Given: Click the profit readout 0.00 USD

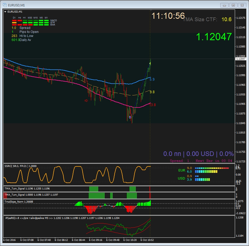Looking at the screenshot, I should (x=200, y=154).
